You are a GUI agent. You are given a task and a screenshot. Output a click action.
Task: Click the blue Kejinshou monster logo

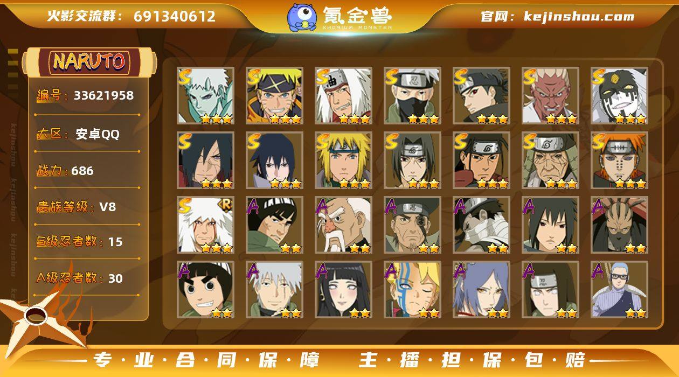301,17
